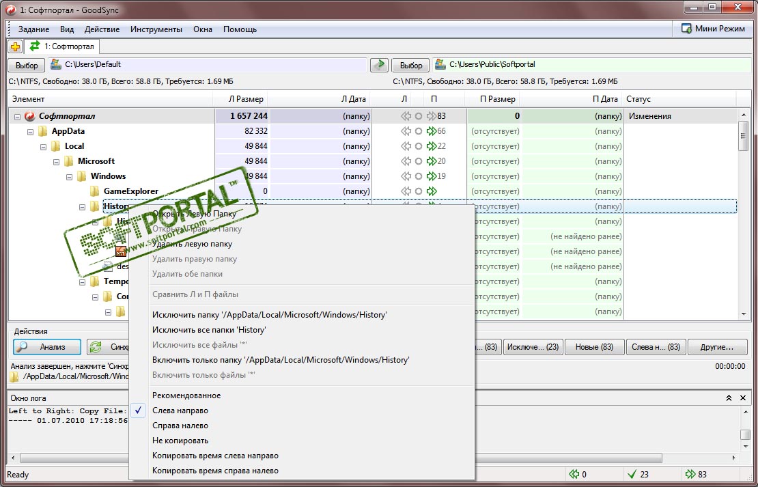Click the green arrow between path fields

(380, 65)
